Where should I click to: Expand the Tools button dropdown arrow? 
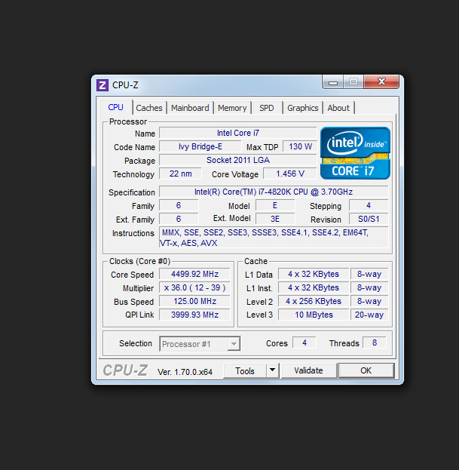273,370
